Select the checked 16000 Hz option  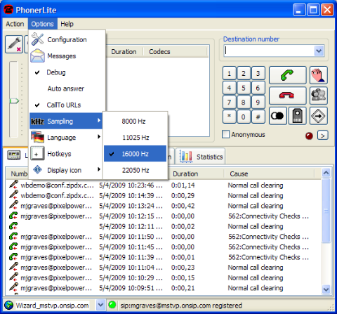click(135, 154)
